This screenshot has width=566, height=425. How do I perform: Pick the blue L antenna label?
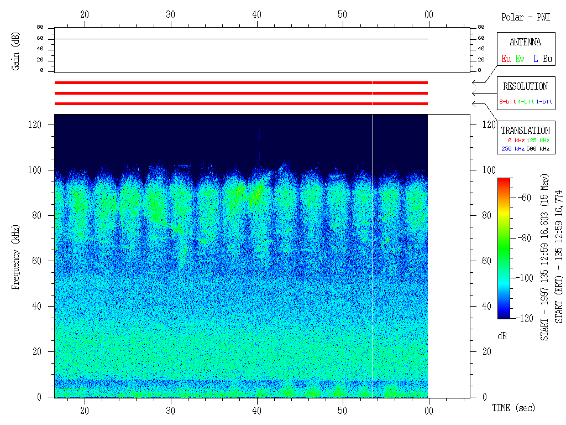pos(536,58)
